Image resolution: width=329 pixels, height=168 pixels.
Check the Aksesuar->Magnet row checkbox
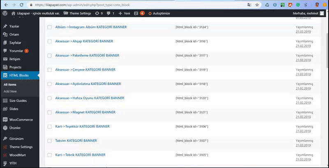click(x=49, y=113)
